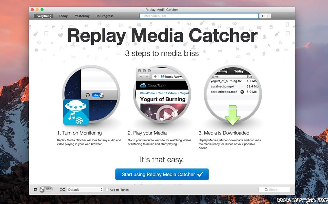This screenshot has width=328, height=204.
Task: Click the auralnacho.mp4 file name
Action: pyautogui.click(x=222, y=86)
